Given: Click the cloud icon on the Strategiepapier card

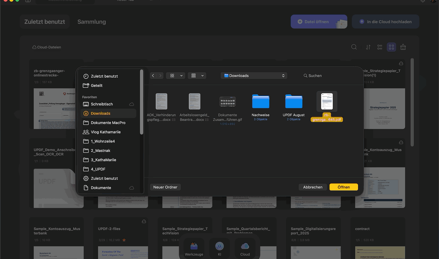Looking at the screenshot, I should point(401,64).
